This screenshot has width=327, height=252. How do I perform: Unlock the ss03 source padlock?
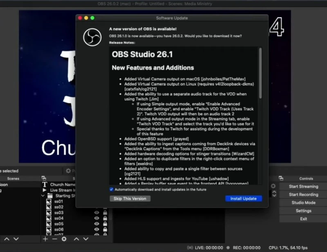(x=105, y=212)
